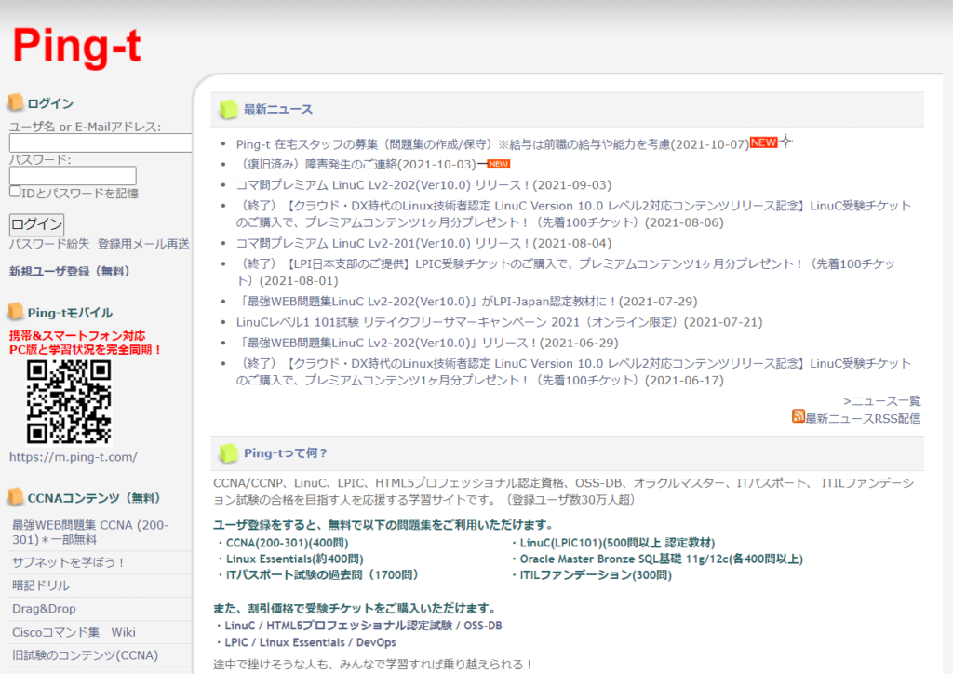Click the Ping-tって何？ section heading

tap(285, 453)
